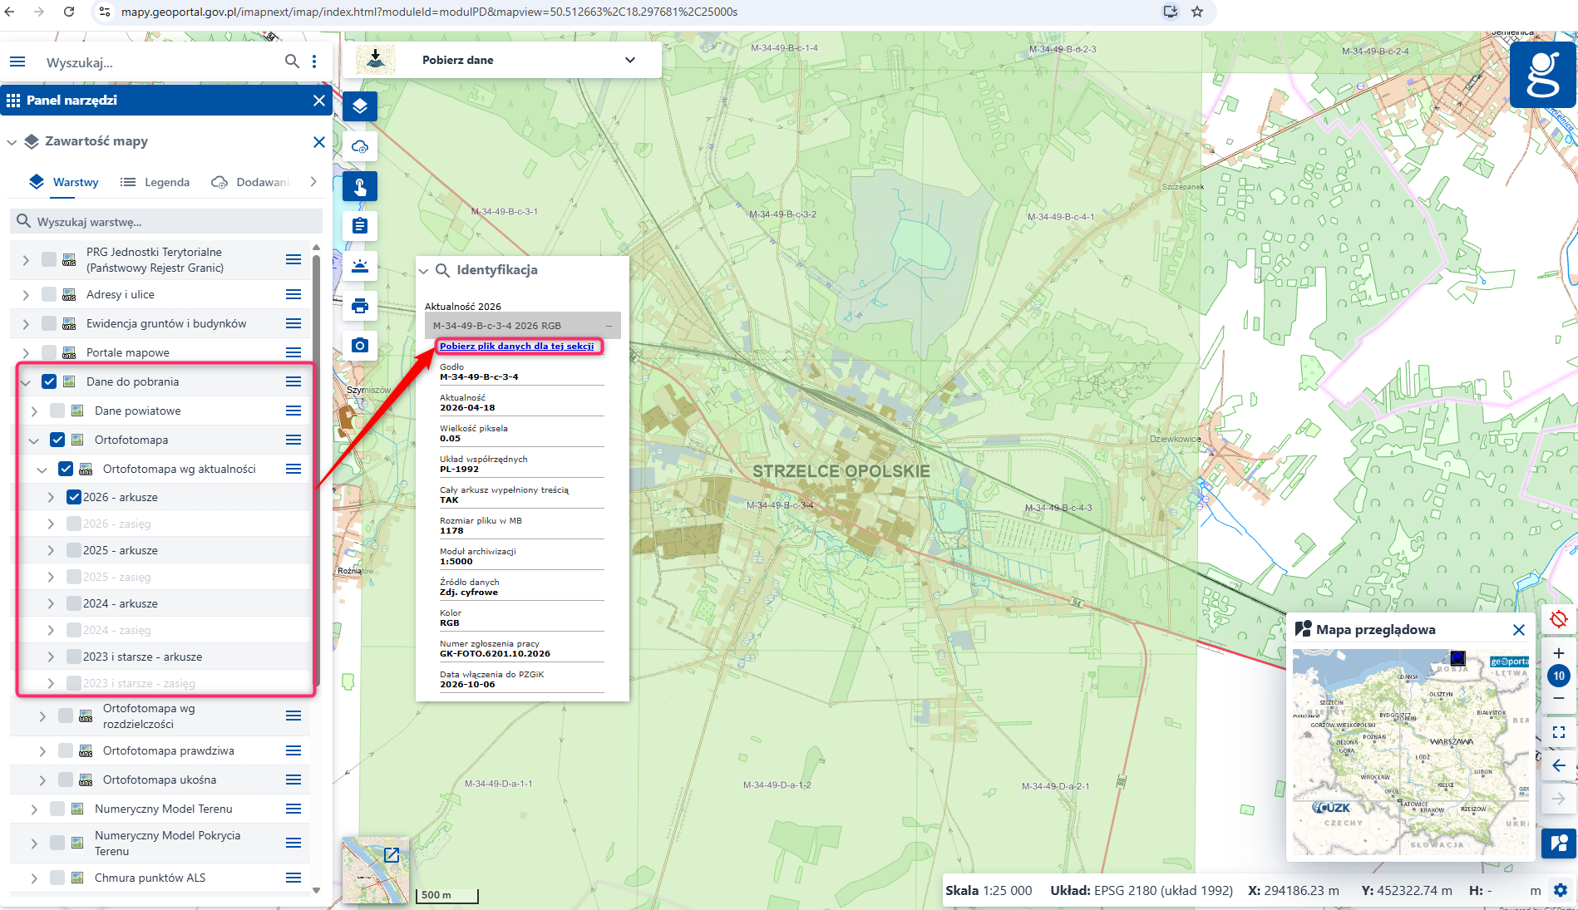
Task: Open the print map tool
Action: pyautogui.click(x=360, y=306)
